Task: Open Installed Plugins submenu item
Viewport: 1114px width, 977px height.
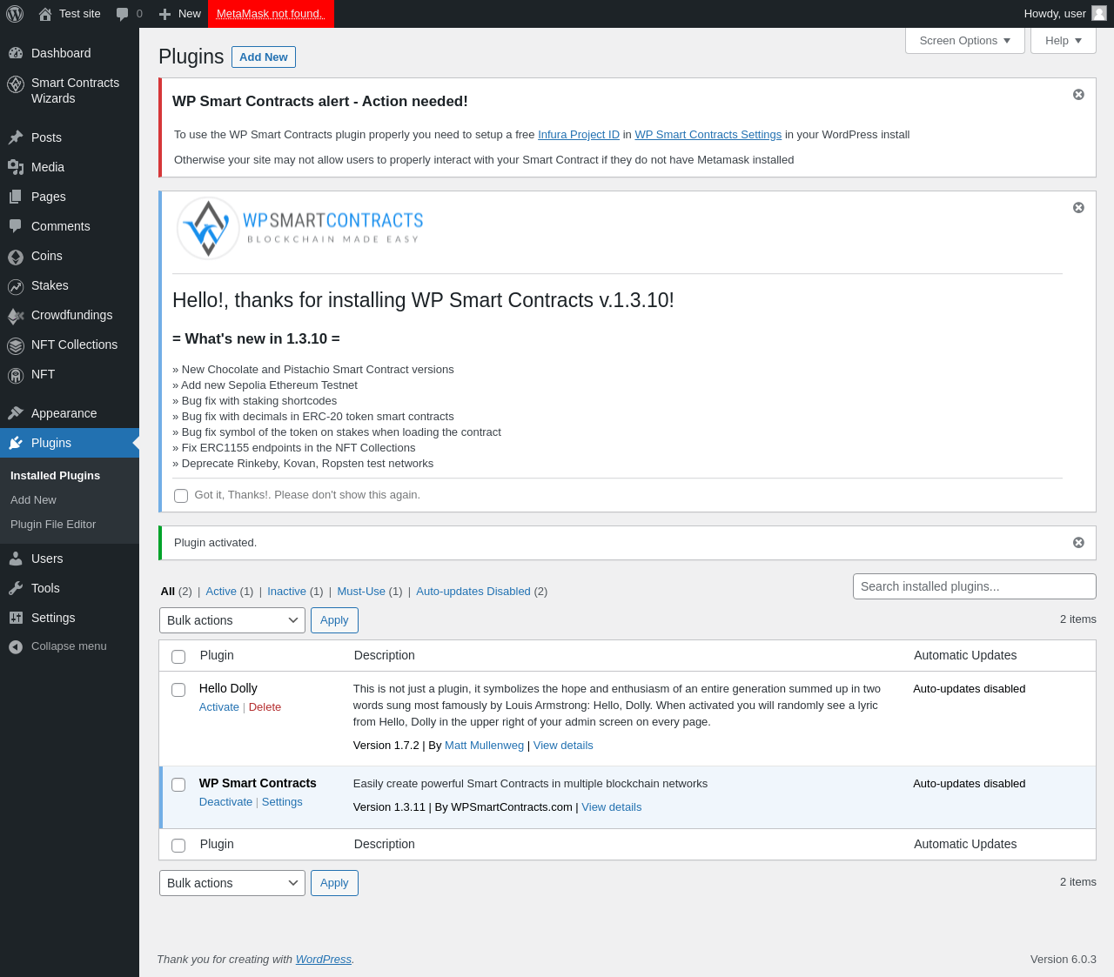Action: pos(55,476)
